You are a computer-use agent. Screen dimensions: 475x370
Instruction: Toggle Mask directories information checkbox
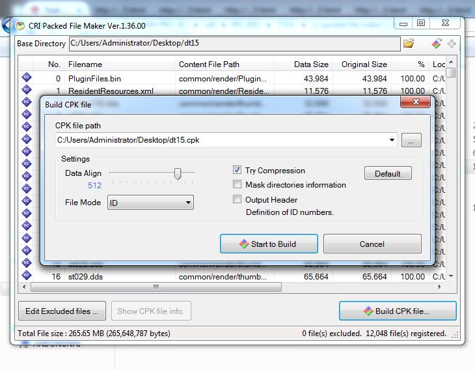[x=237, y=184]
